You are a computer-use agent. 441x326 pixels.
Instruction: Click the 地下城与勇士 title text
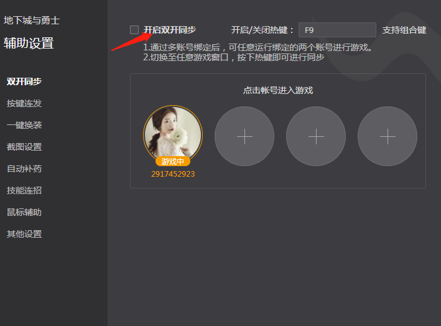tap(32, 21)
